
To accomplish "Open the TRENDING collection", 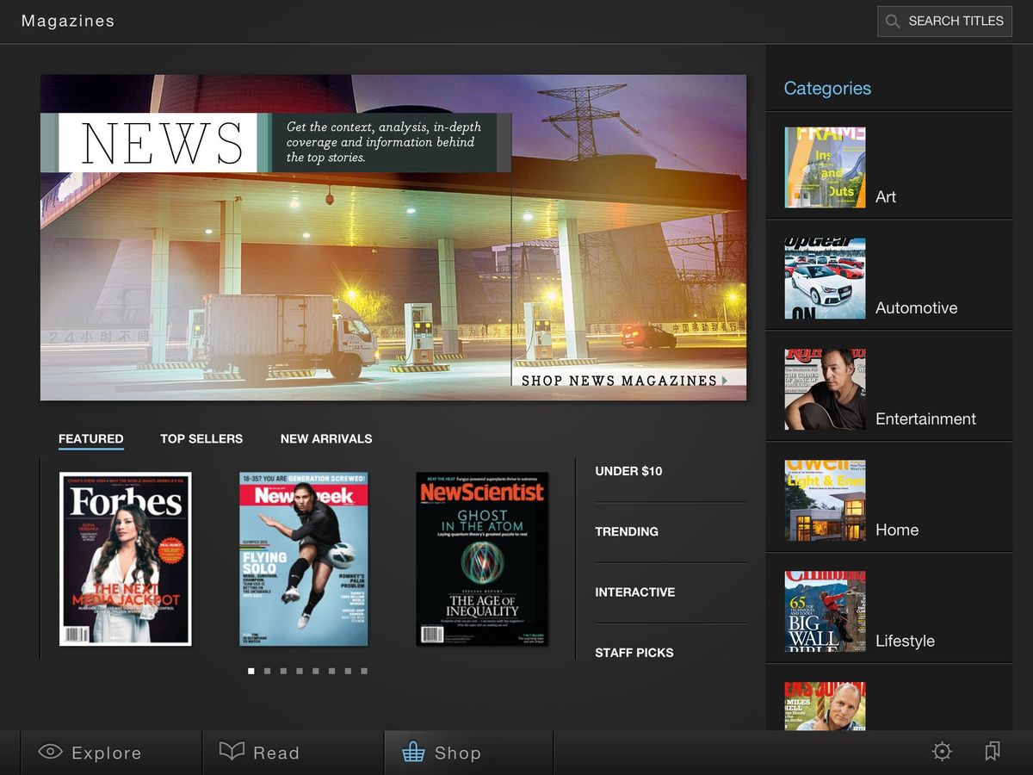I will 627,532.
